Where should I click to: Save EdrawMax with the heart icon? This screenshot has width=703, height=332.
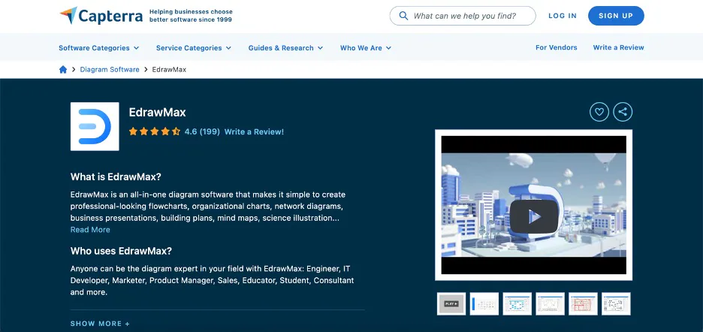(599, 112)
